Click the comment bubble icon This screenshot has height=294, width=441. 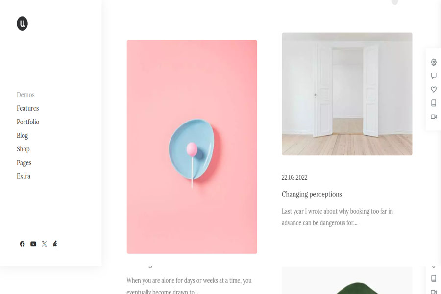[434, 75]
